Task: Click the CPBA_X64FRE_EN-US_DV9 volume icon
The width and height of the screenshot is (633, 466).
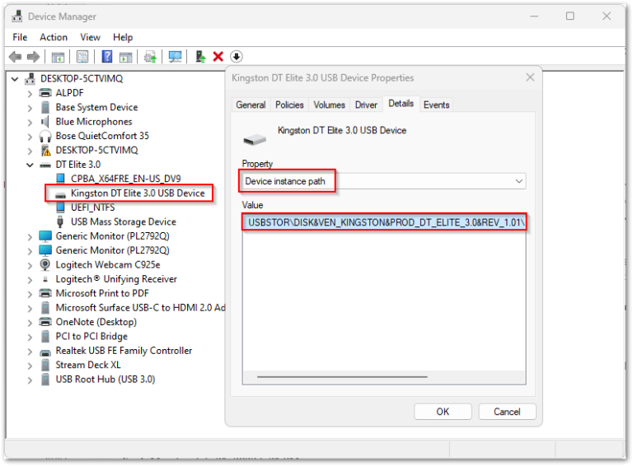Action: 60,179
